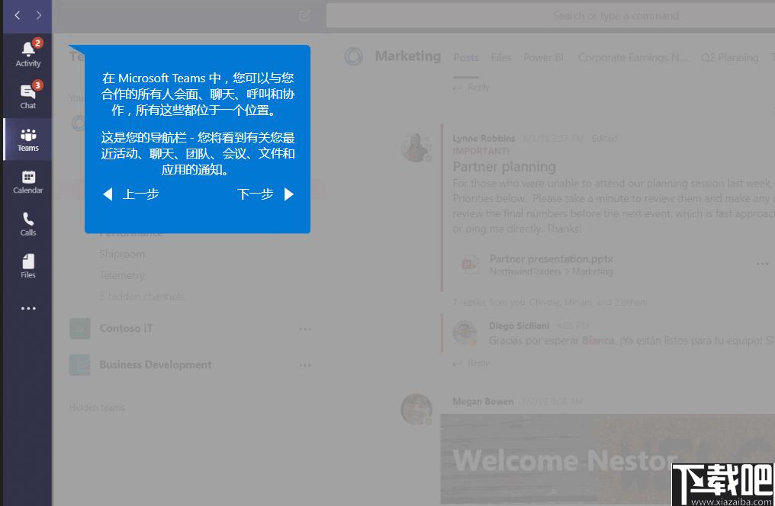775x506 pixels.
Task: Click the Marketing channel logo icon
Action: 354,56
